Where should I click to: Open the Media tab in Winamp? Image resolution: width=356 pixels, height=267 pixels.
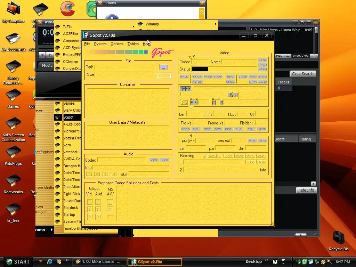[47, 65]
